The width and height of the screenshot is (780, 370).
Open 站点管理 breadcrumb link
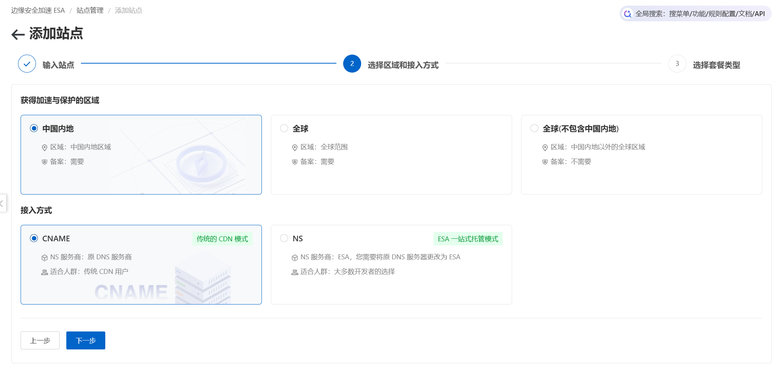90,10
